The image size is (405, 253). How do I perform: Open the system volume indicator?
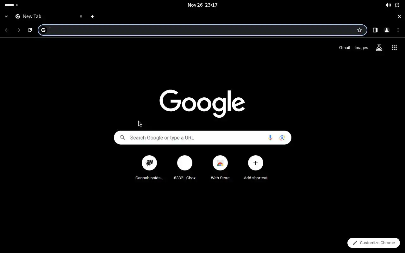388,5
